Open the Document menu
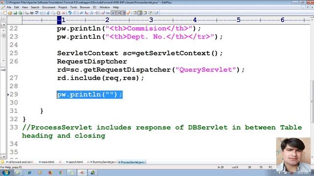Screen dimensions: 314x176 (49, 7)
